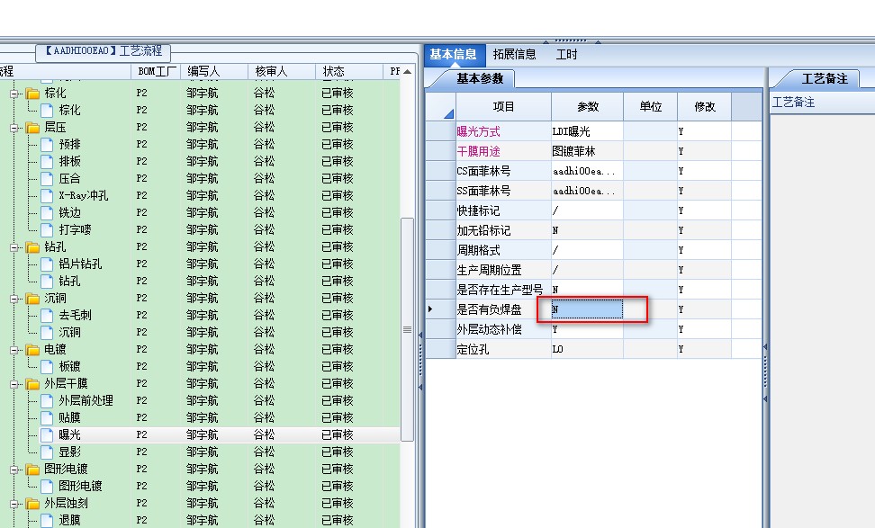Image resolution: width=875 pixels, height=528 pixels.
Task: Collapse the 棕化 folder node
Action: pyautogui.click(x=14, y=94)
